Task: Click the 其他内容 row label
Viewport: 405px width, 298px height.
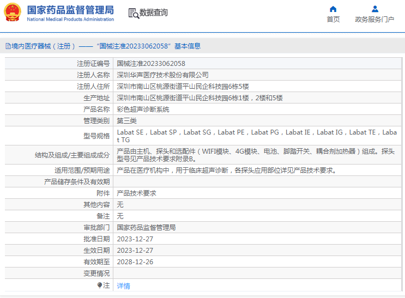Action: tap(96, 205)
